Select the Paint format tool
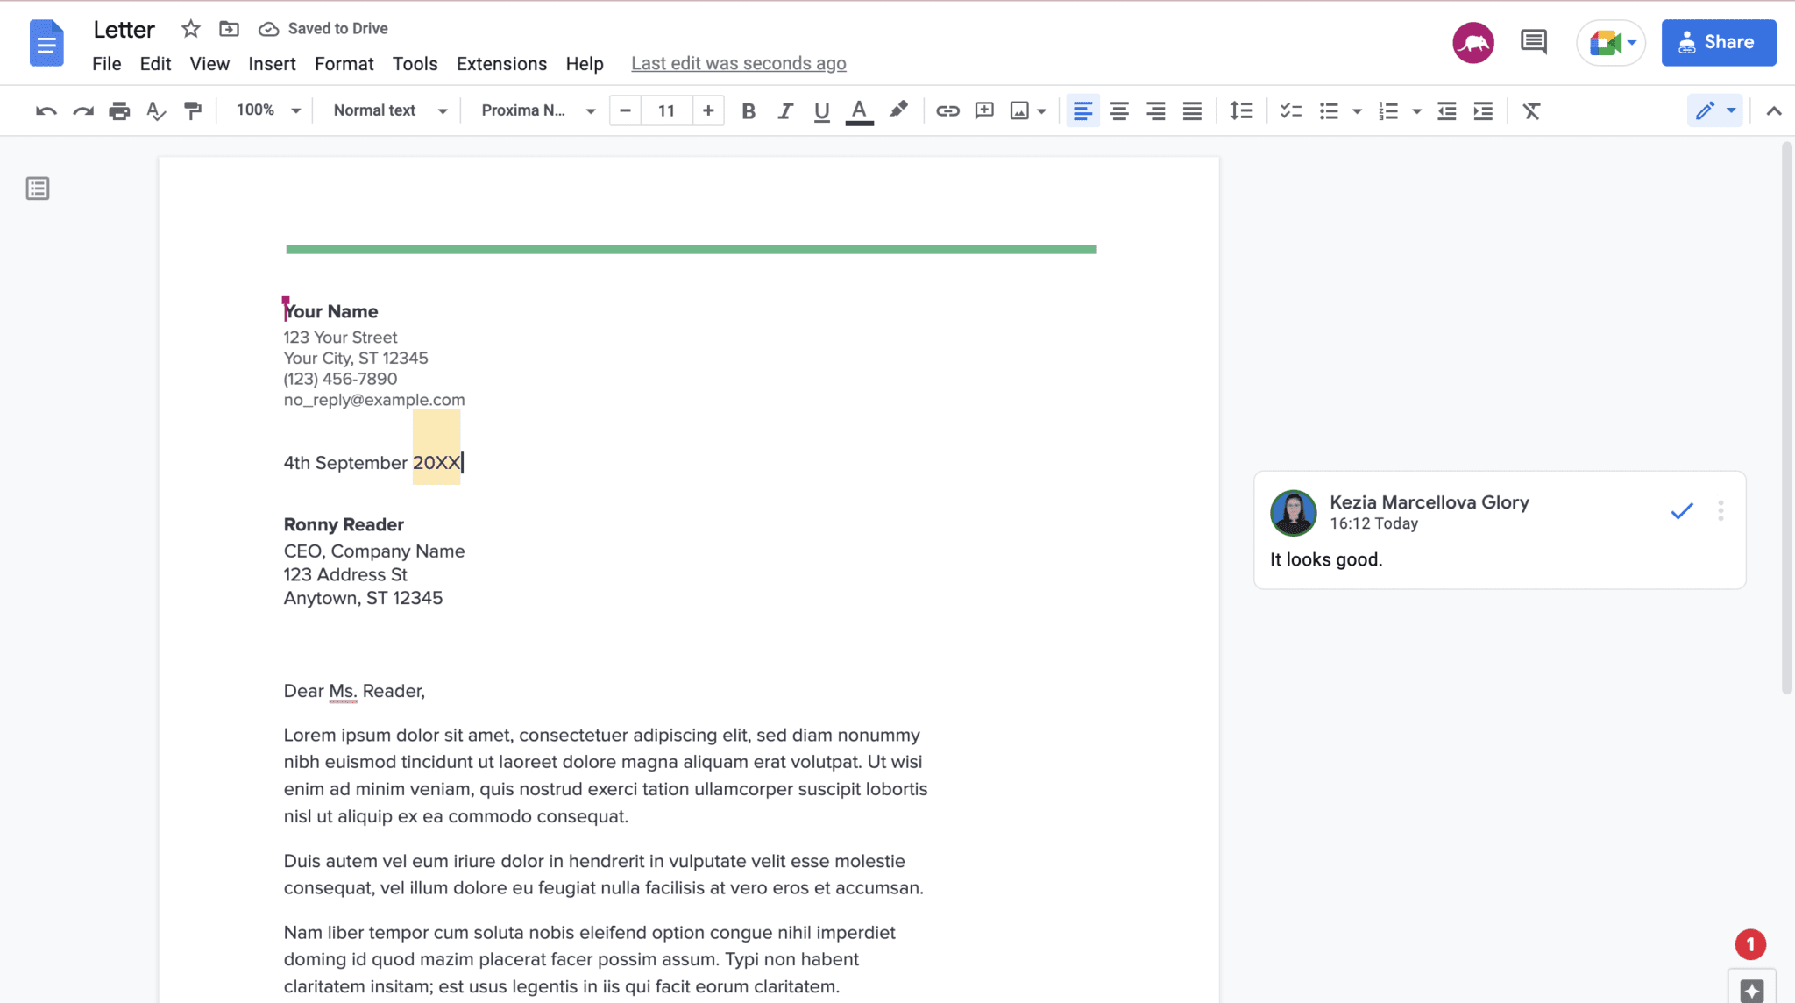This screenshot has width=1795, height=1003. [x=193, y=110]
